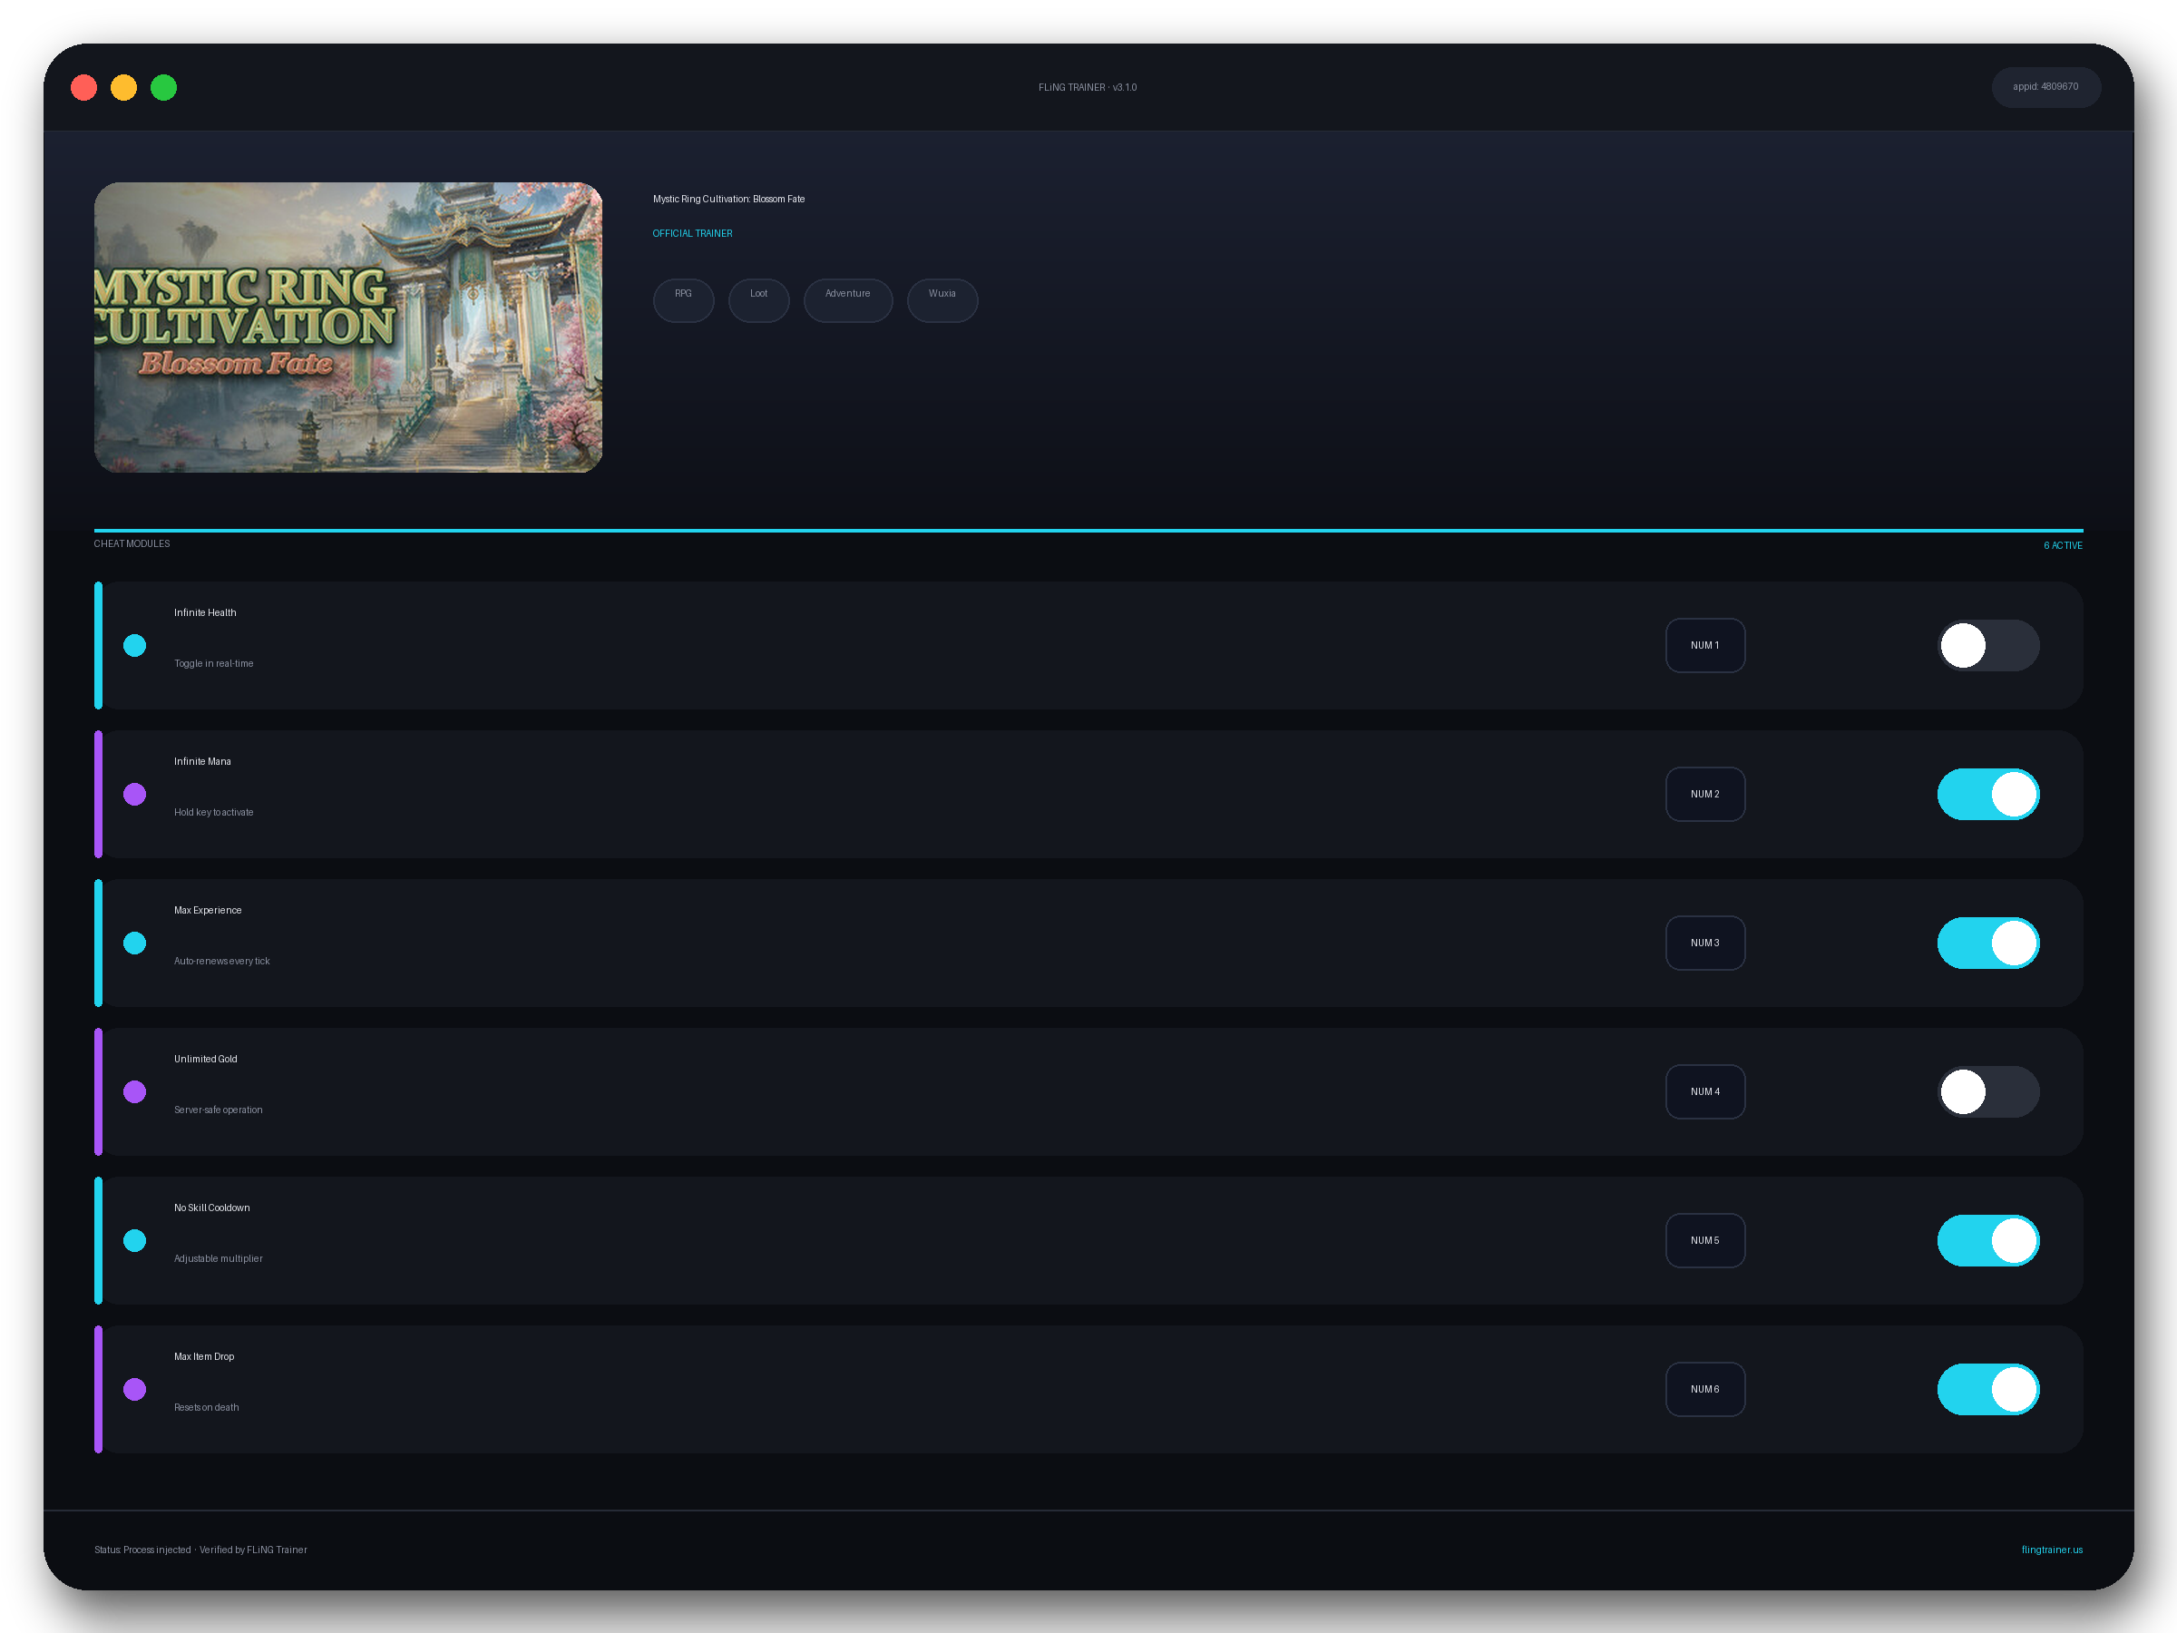Click the cyan dot beside Infinite Health
Image resolution: width=2177 pixels, height=1633 pixels.
pyautogui.click(x=135, y=646)
